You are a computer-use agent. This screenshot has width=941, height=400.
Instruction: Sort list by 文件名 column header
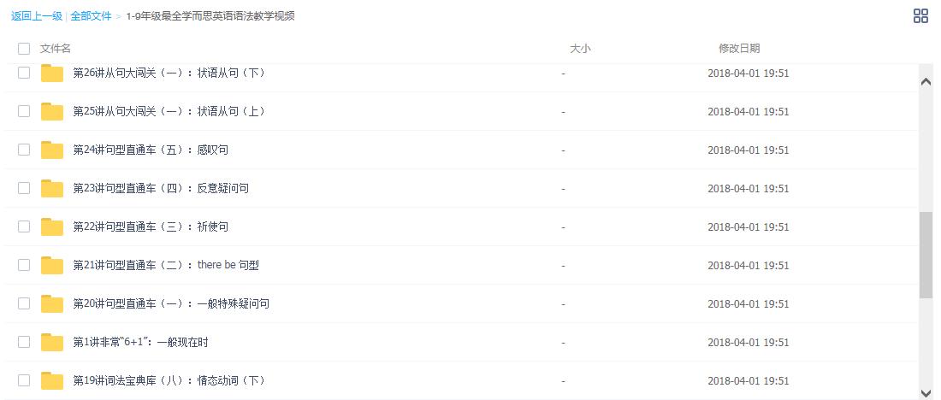(56, 49)
